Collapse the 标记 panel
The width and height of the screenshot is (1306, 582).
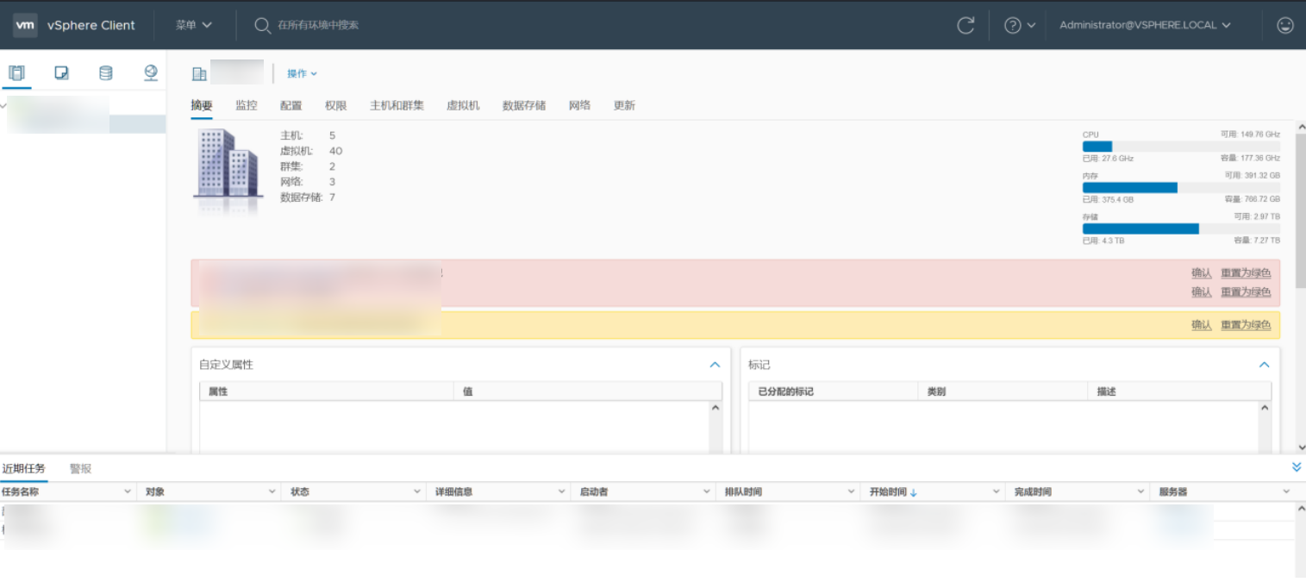point(1264,365)
